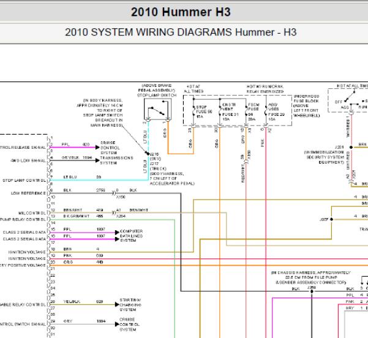Viewport: 368px width, 338px height.
Task: Click the "STOP FUSE 50 15A" fuse label
Action: [204, 111]
